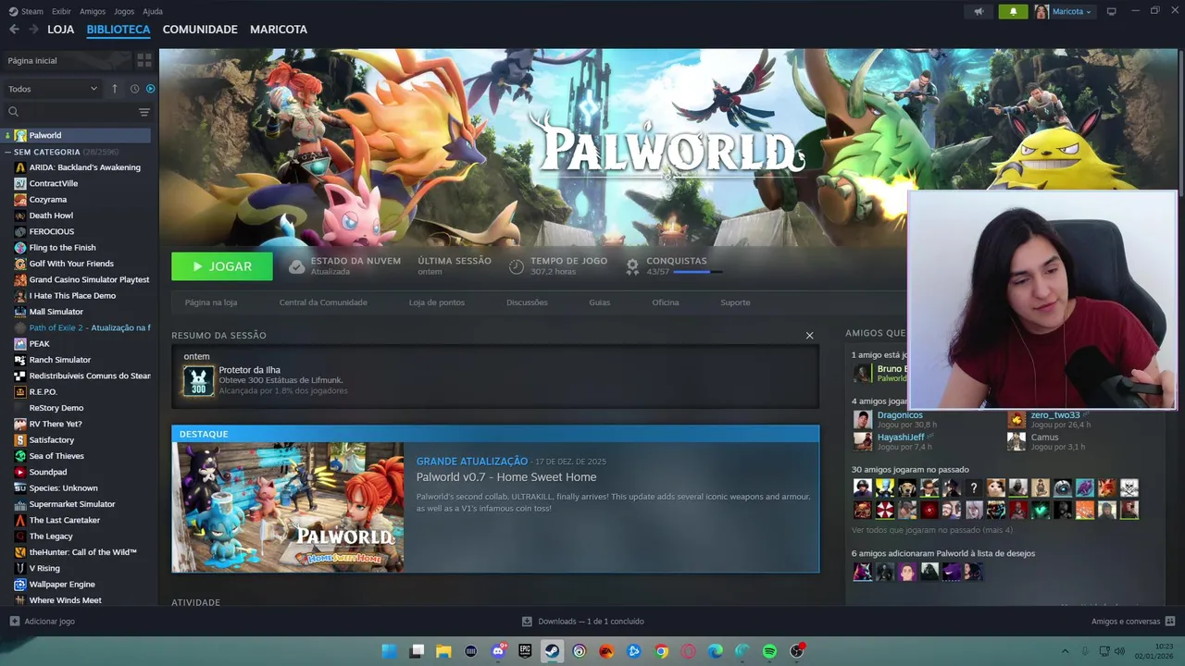Open Loja de pontos link
The height and width of the screenshot is (666, 1185).
[x=437, y=302]
